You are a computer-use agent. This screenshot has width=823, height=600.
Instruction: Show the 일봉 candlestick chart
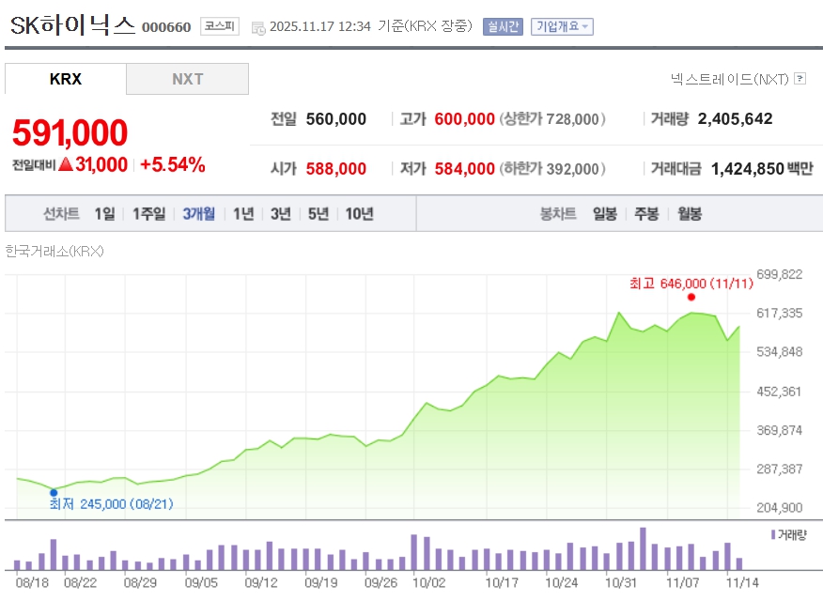click(604, 214)
